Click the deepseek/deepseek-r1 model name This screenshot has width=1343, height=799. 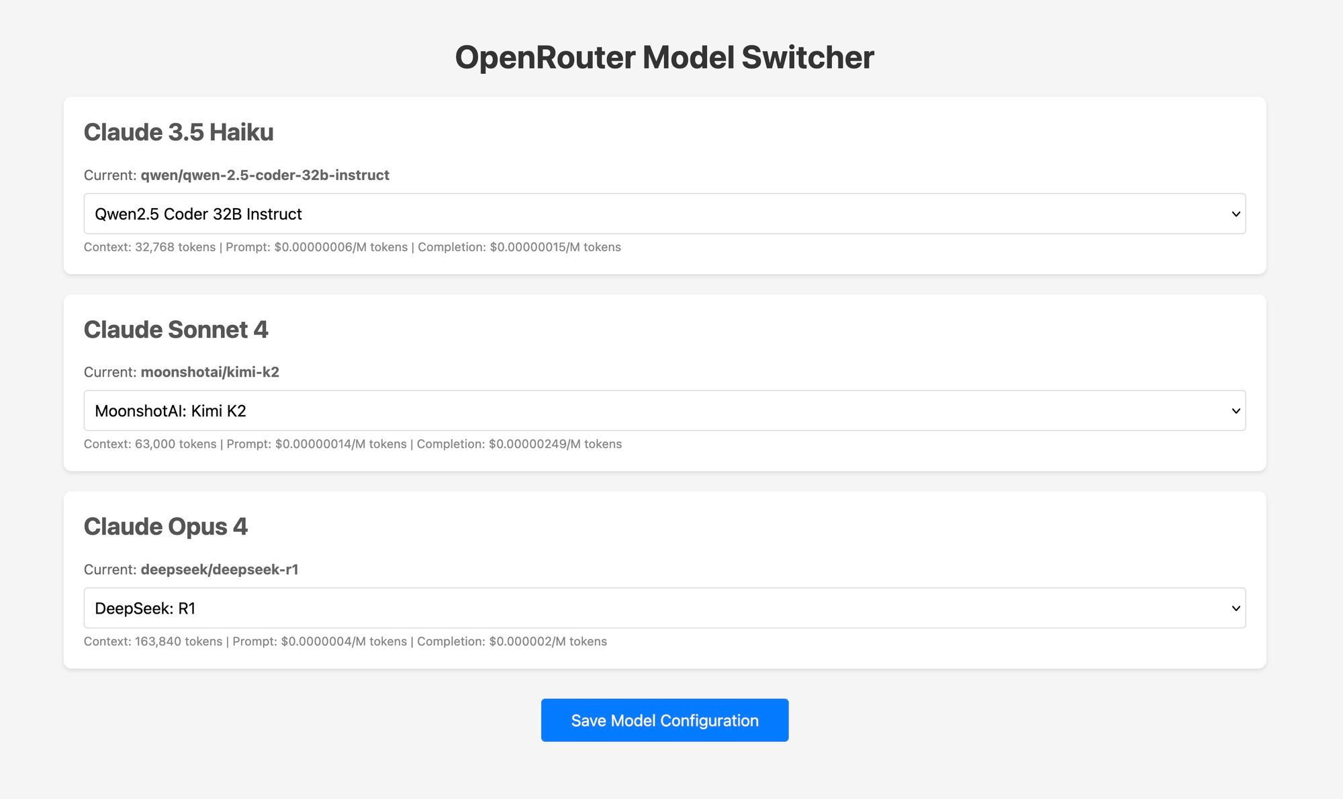[220, 569]
